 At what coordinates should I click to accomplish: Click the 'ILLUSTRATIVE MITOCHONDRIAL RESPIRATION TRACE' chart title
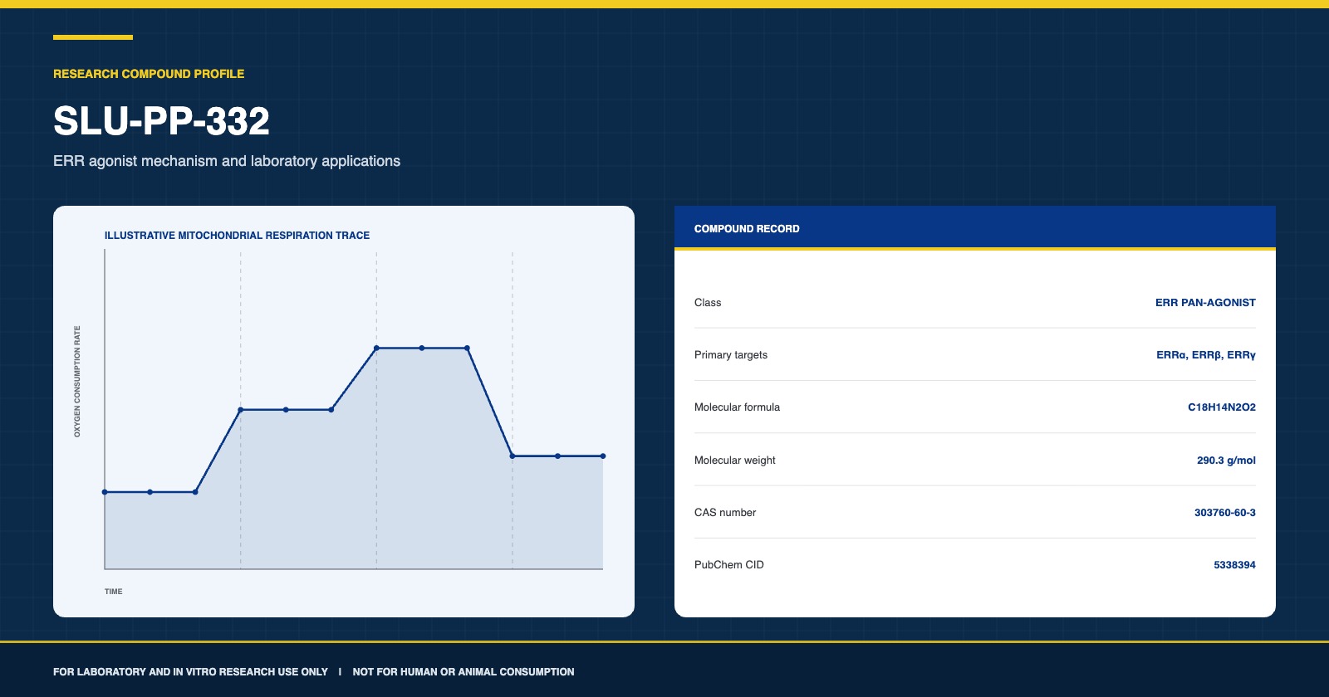coord(237,236)
